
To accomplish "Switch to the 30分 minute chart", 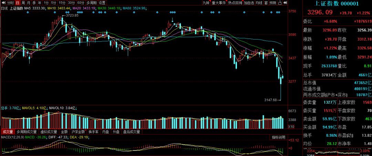I will 71,3.
